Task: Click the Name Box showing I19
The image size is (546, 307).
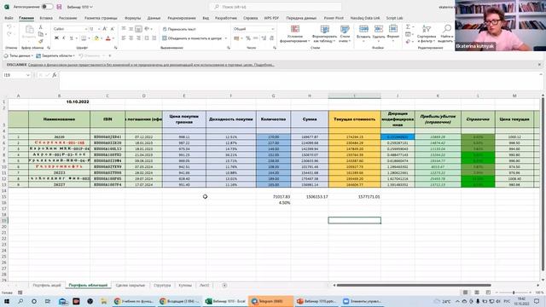Action: (x=16, y=75)
